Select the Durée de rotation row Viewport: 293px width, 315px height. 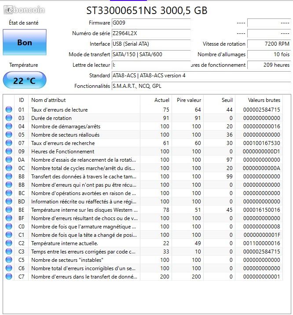coord(143,118)
